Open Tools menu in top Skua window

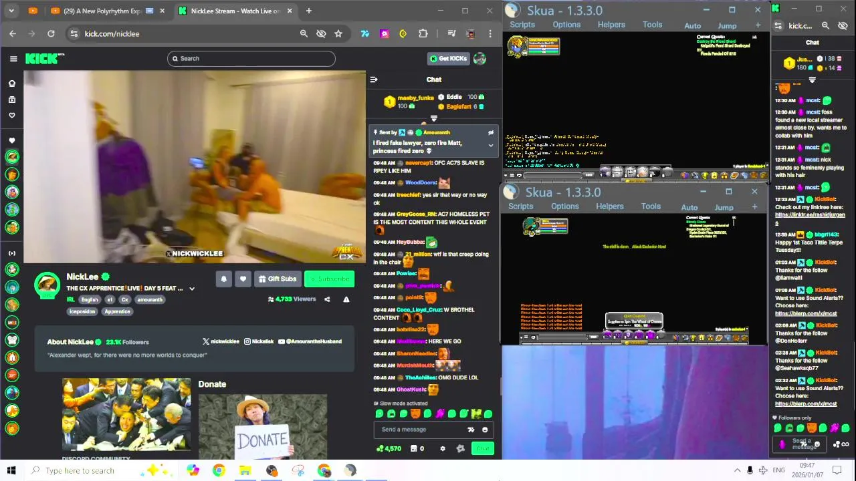click(653, 25)
